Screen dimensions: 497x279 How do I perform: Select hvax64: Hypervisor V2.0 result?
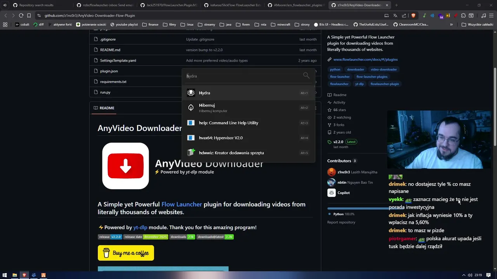click(248, 138)
